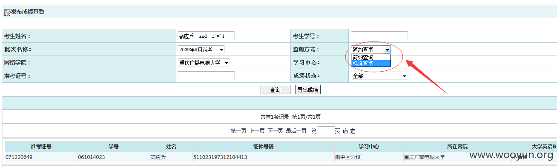This screenshot has height=167, width=557.
Task: Select the 简约查询 option in list
Action: (x=370, y=57)
